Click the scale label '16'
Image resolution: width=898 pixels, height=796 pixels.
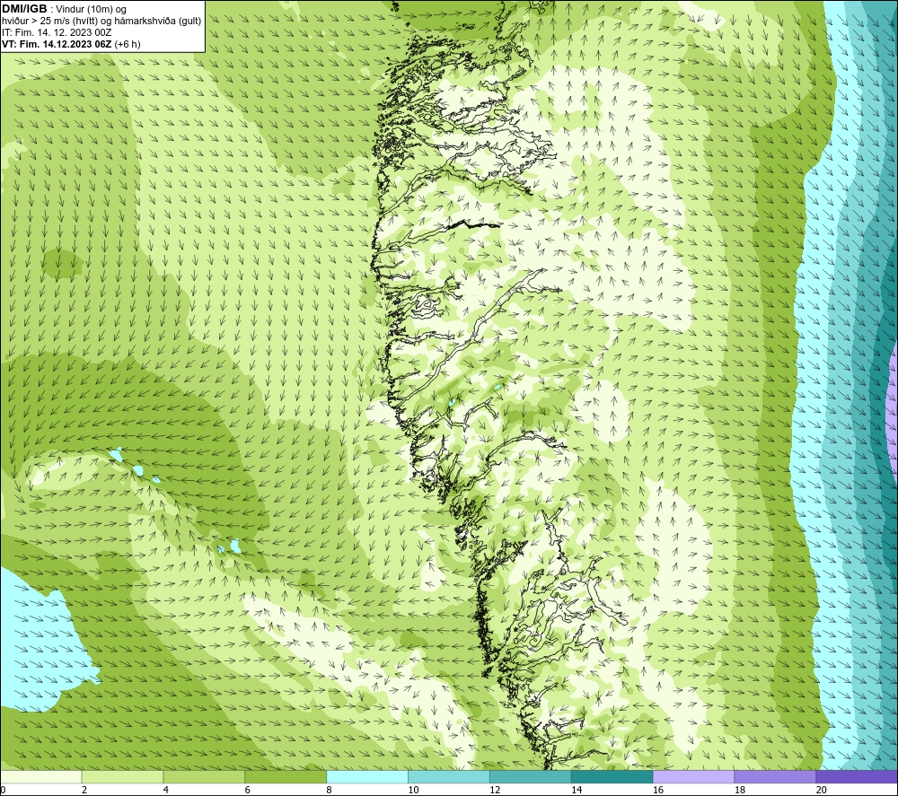click(x=658, y=790)
